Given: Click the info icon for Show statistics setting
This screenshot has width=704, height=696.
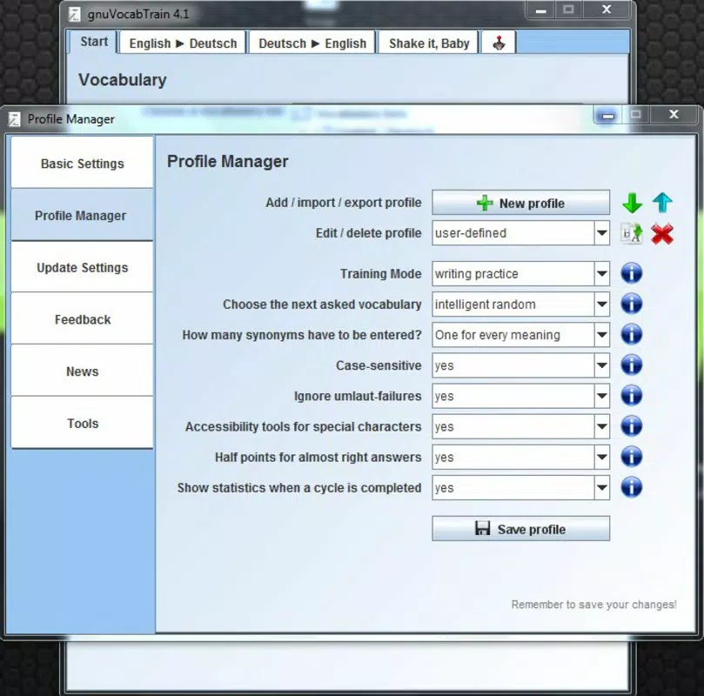Looking at the screenshot, I should (631, 487).
